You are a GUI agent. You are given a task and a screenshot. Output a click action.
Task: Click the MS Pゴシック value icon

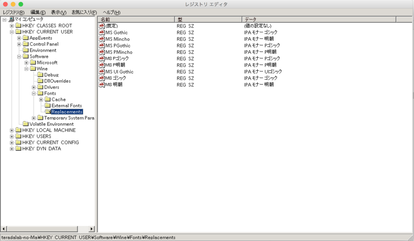101,58
